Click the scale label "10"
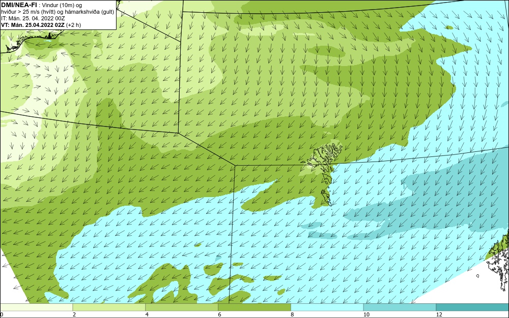Screen dimensions: 509x318 coord(366,314)
